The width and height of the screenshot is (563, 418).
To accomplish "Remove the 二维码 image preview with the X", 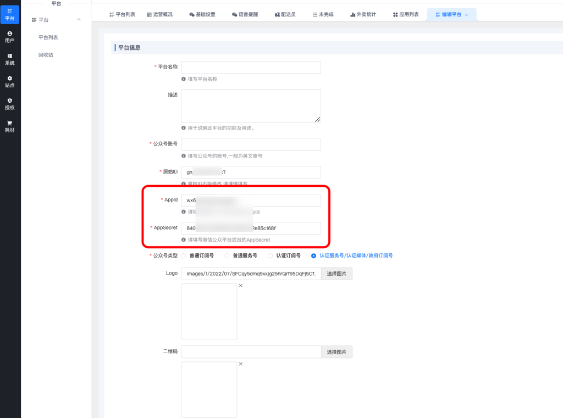I will pyautogui.click(x=240, y=364).
